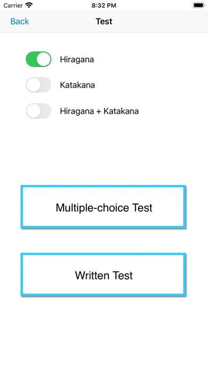Tap the knob of the Hiragana + Katakana switch
208x370 pixels.
(x=33, y=111)
